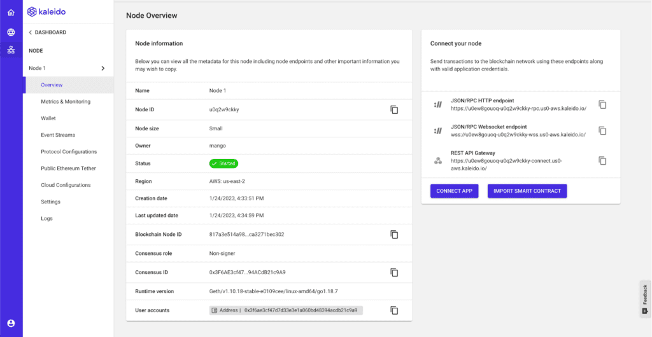Click the Kaleido logo
This screenshot has width=652, height=337.
tap(46, 11)
